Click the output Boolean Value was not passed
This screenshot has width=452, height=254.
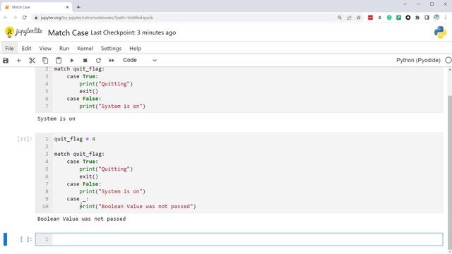pyautogui.click(x=82, y=219)
